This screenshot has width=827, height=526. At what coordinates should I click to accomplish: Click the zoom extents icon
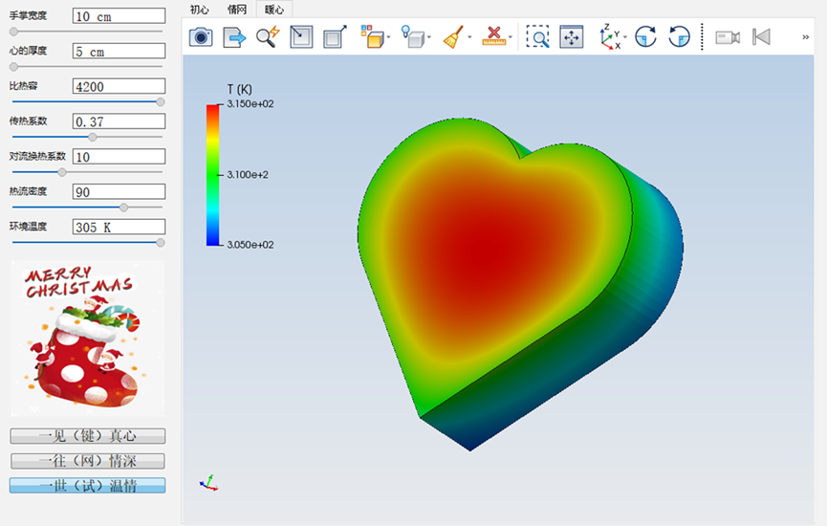pyautogui.click(x=571, y=37)
